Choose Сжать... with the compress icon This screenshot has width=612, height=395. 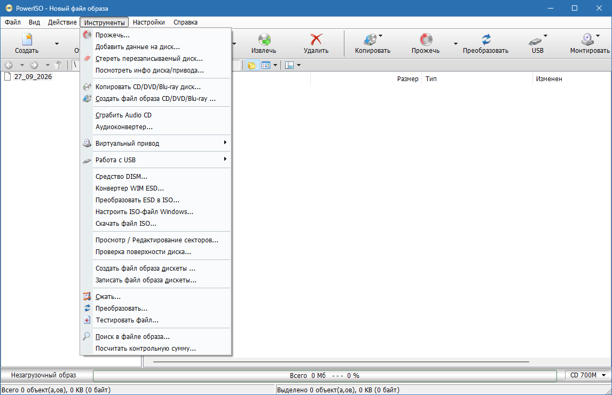coord(156,297)
